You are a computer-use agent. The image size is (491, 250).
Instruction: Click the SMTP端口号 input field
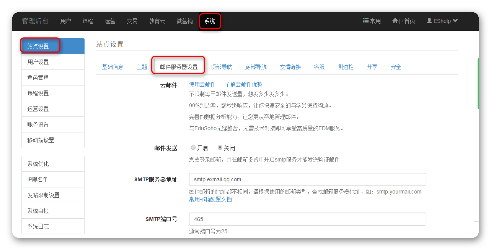[x=307, y=219]
